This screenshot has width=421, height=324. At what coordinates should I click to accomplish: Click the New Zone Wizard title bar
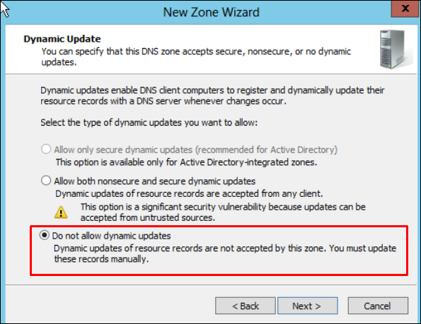(x=211, y=12)
